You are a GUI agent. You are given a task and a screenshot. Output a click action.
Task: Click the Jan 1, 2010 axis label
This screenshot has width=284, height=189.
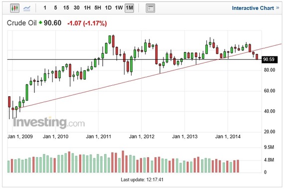tap(55, 137)
